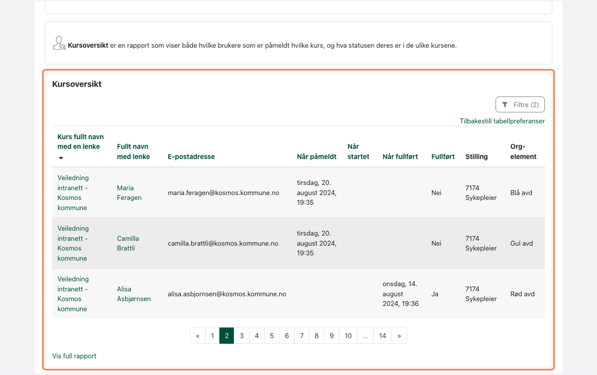
Task: Click 7174 Sykepleier in Maria Feragen's row
Action: point(481,192)
